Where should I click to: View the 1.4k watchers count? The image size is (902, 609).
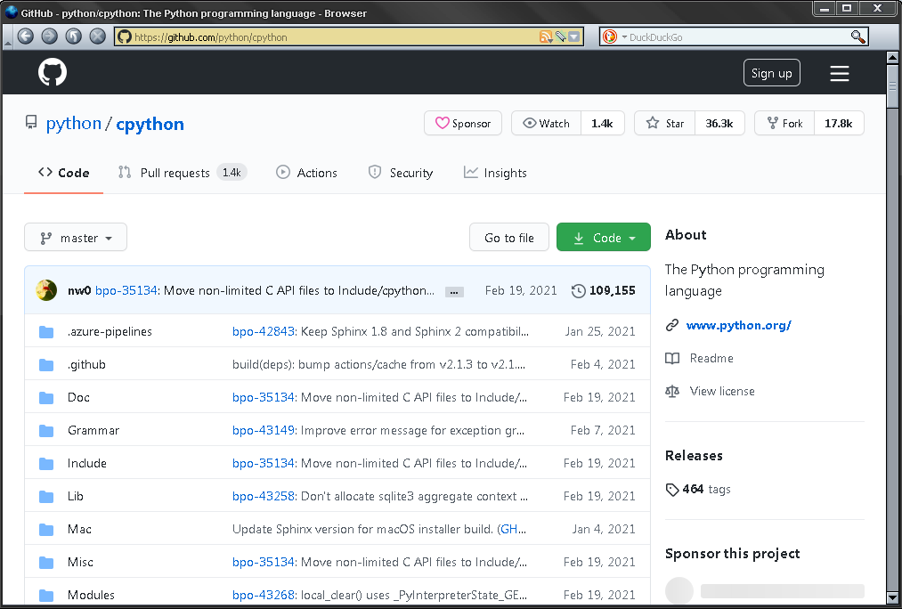[x=602, y=123]
